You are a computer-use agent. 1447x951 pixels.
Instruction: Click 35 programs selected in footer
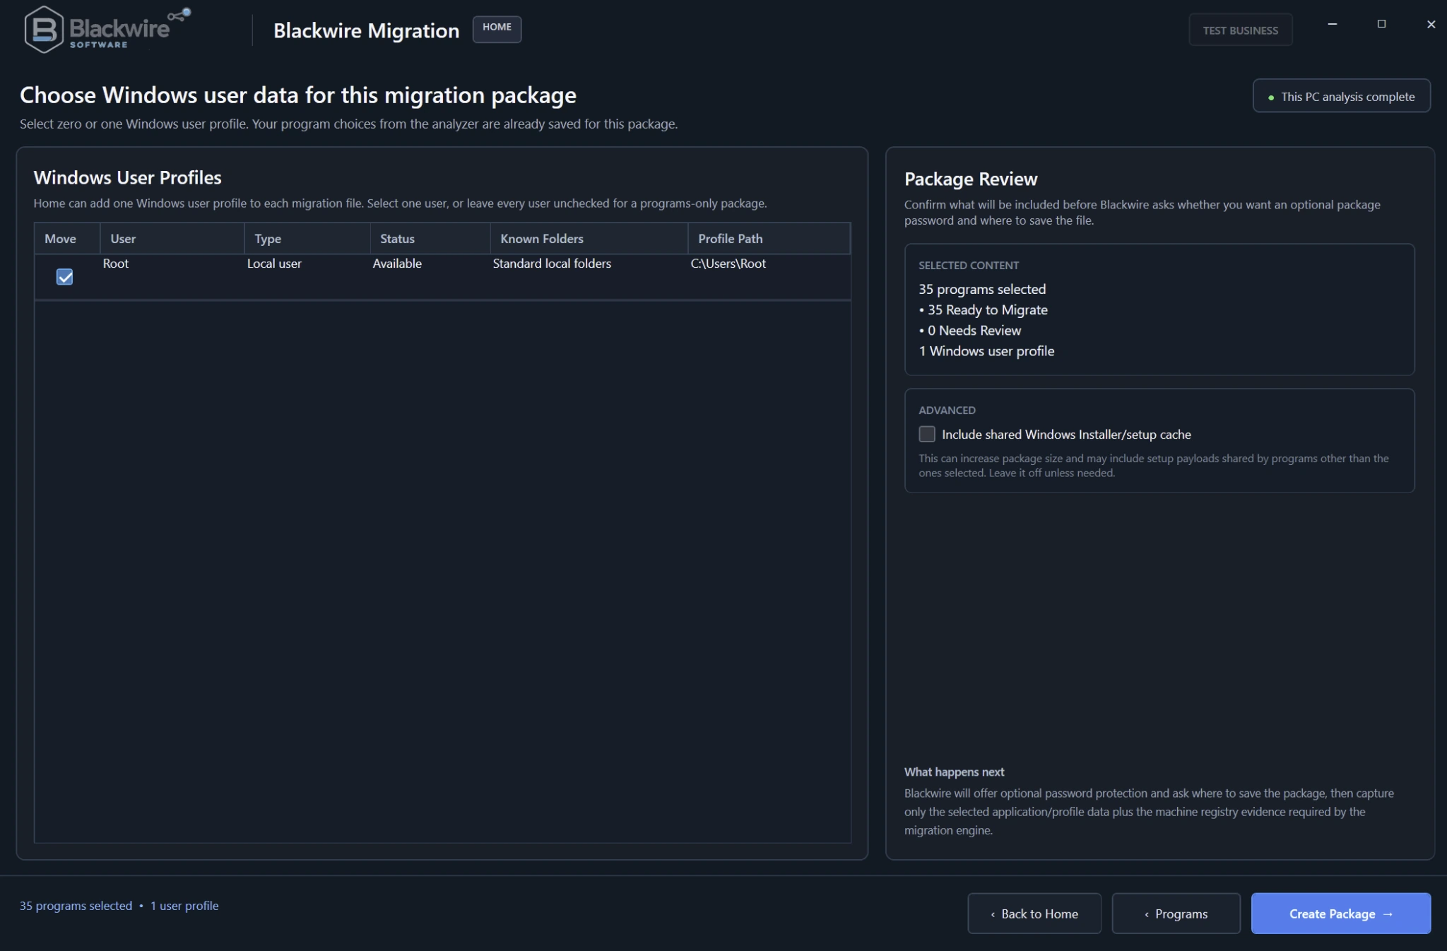(x=76, y=906)
